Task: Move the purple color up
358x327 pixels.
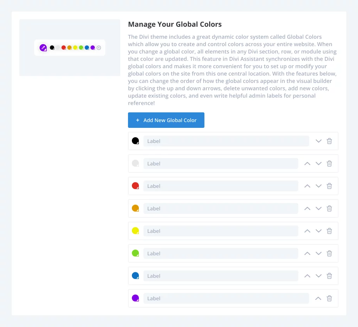Action: click(x=318, y=298)
